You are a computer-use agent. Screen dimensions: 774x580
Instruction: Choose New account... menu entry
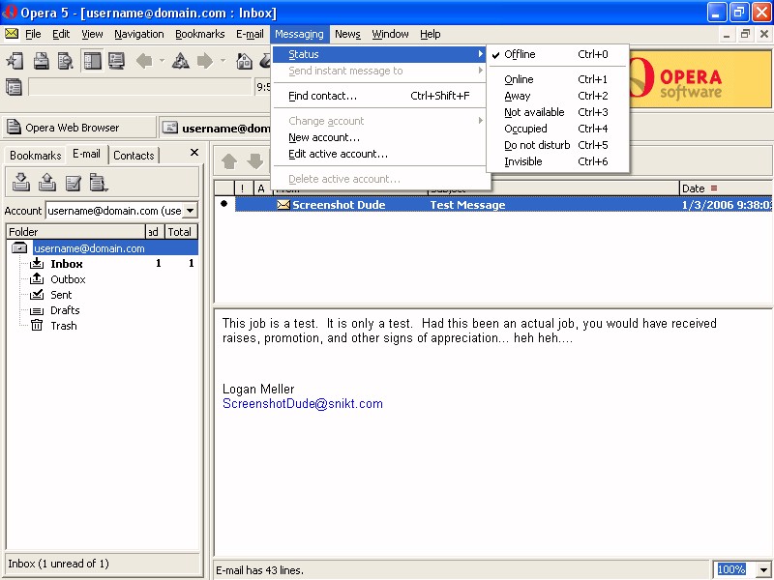(379, 137)
